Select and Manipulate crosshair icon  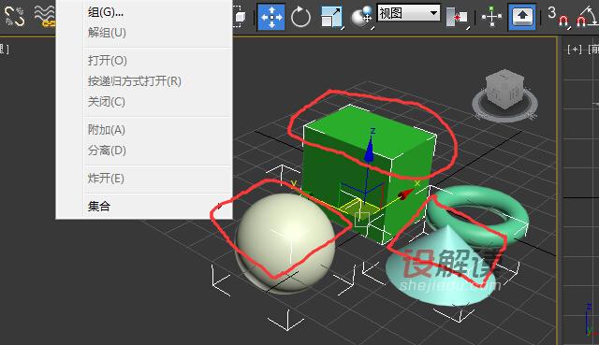click(x=491, y=17)
